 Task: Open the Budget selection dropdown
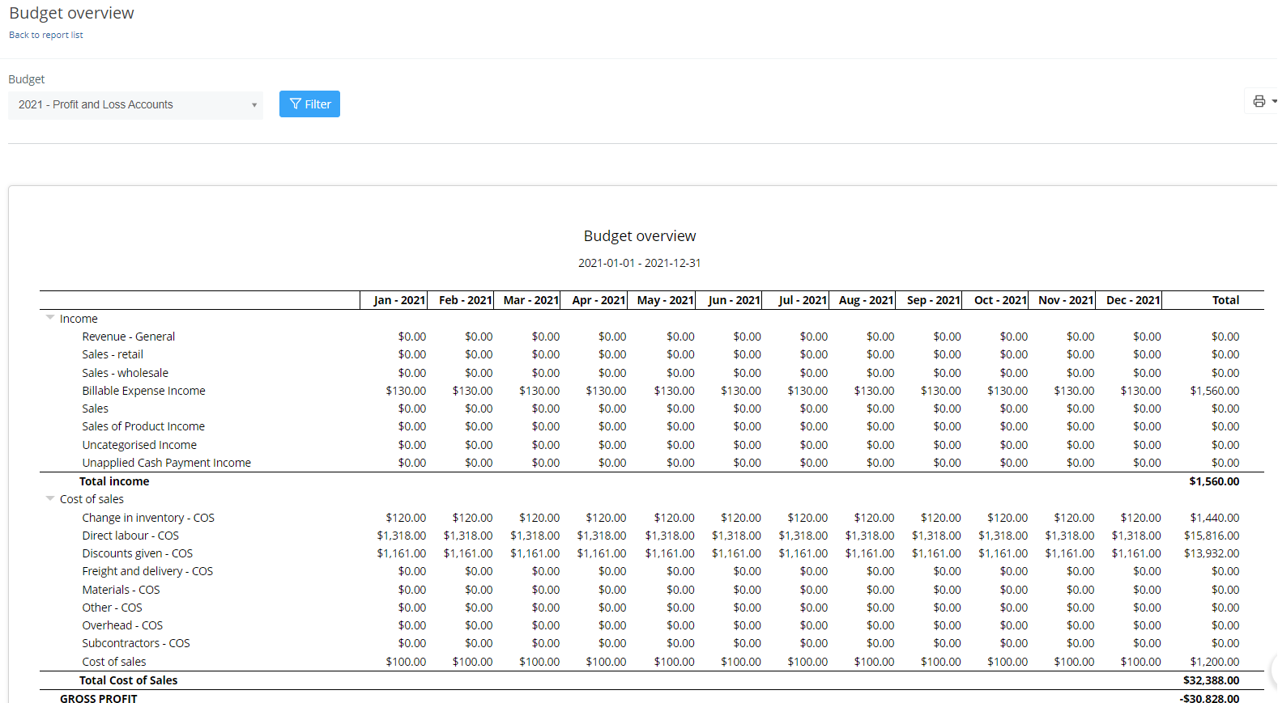[135, 104]
